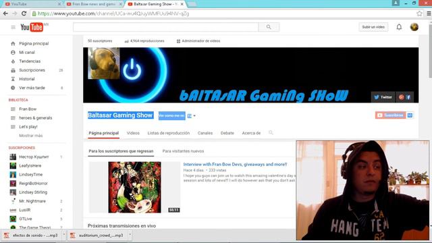
Task: Search within channel magnifier icon
Action: [271, 133]
